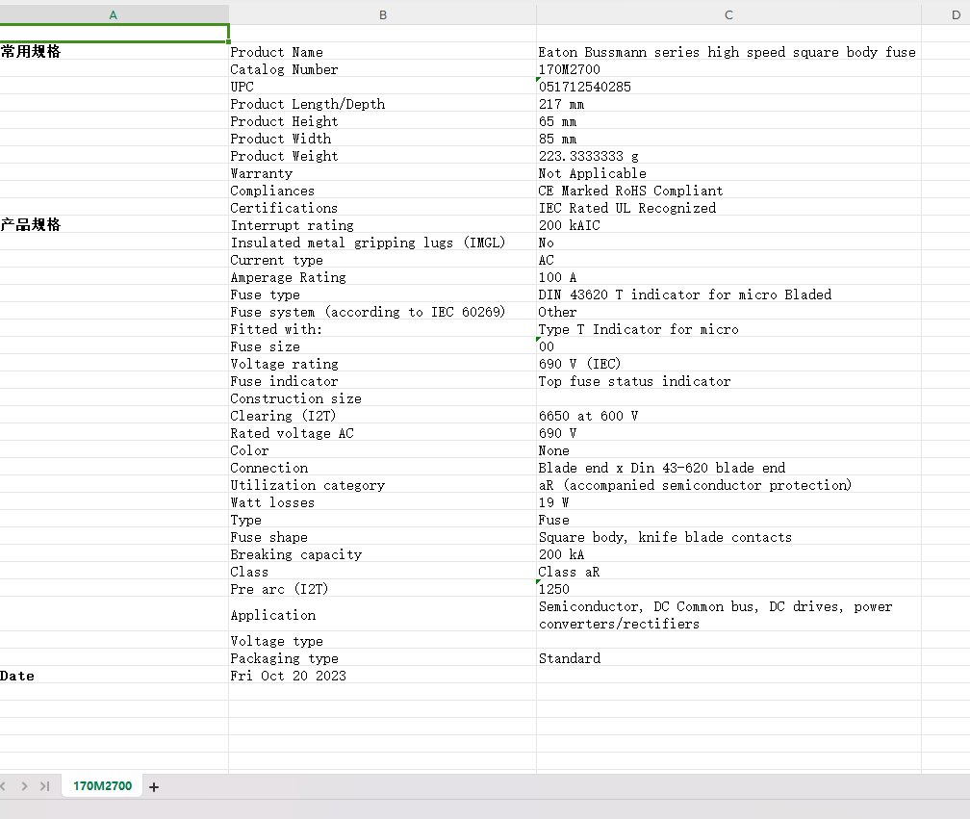Select column D header
The width and height of the screenshot is (970, 819).
tap(947, 14)
